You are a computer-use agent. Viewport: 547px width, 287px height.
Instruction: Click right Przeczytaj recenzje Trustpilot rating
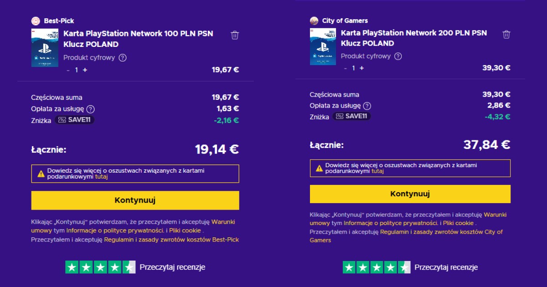(x=410, y=267)
